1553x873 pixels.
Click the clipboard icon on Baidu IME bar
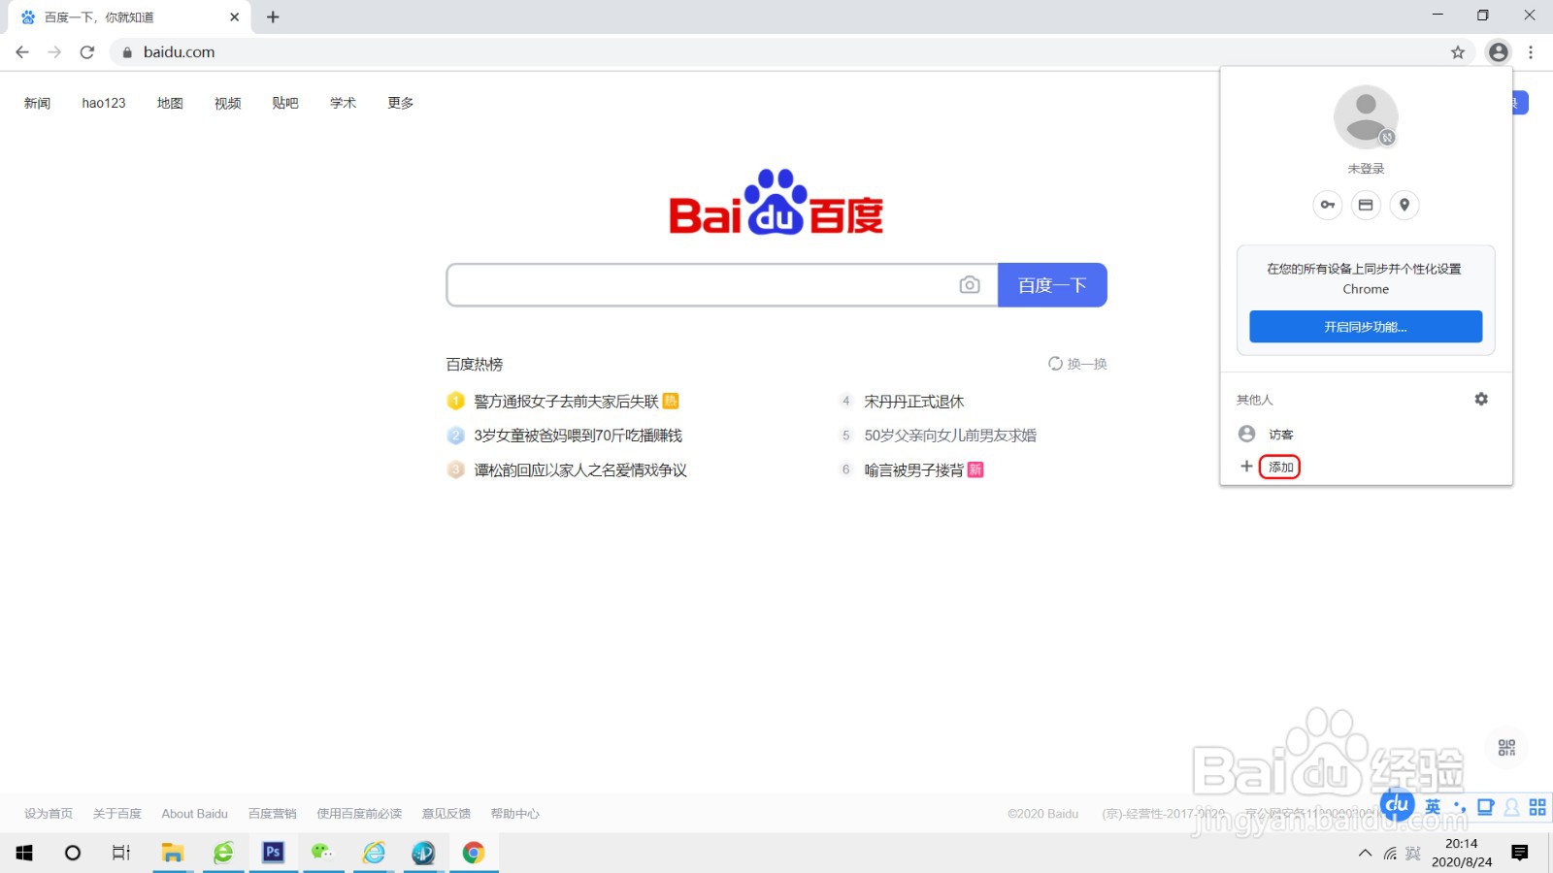click(x=1485, y=807)
